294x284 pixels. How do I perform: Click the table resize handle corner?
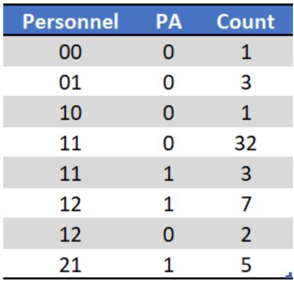[289, 276]
